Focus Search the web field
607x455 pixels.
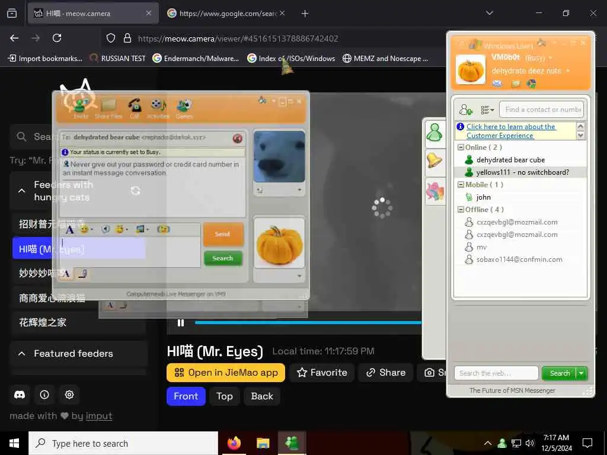click(496, 373)
